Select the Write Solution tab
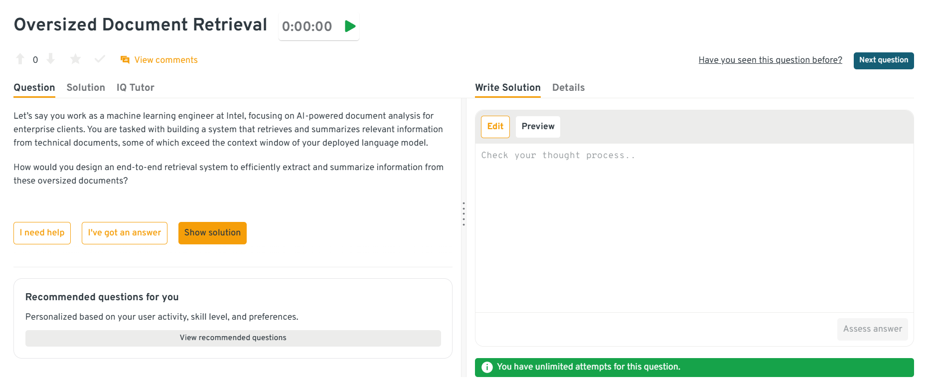This screenshot has width=929, height=388. tap(507, 88)
